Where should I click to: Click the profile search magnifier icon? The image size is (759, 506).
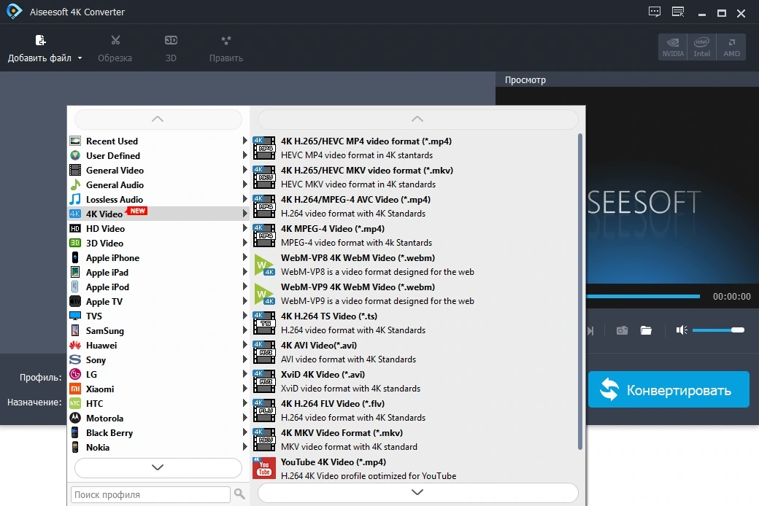pyautogui.click(x=239, y=494)
